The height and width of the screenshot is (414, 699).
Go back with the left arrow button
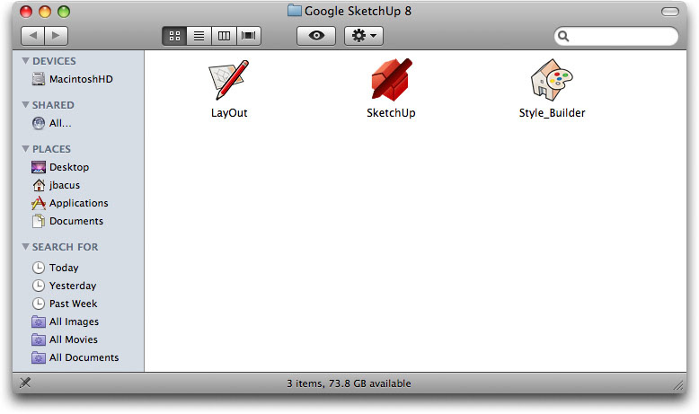pyautogui.click(x=33, y=36)
